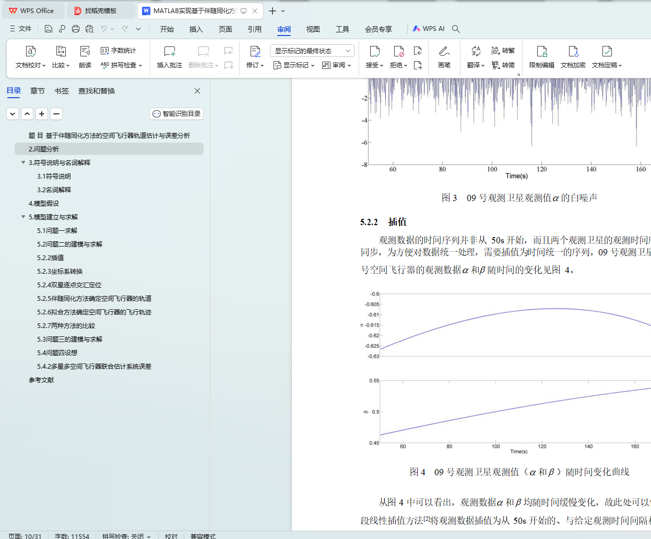Image resolution: width=651 pixels, height=539 pixels.
Task: Click the Undo arrow icon
Action: pyautogui.click(x=104, y=29)
